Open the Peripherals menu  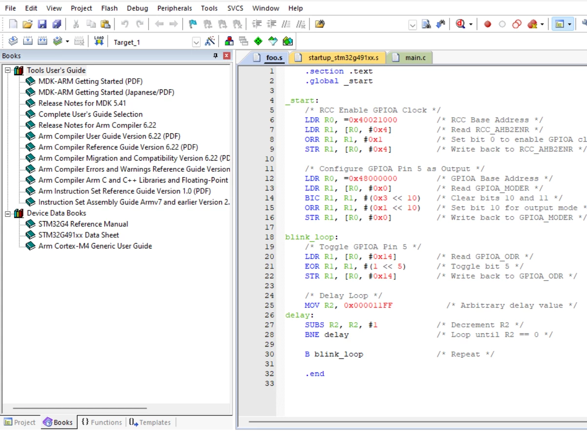[175, 8]
